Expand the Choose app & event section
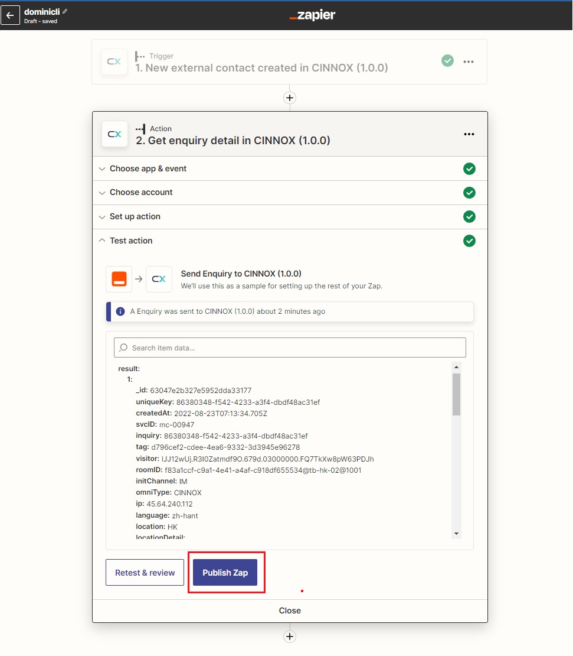 point(148,168)
